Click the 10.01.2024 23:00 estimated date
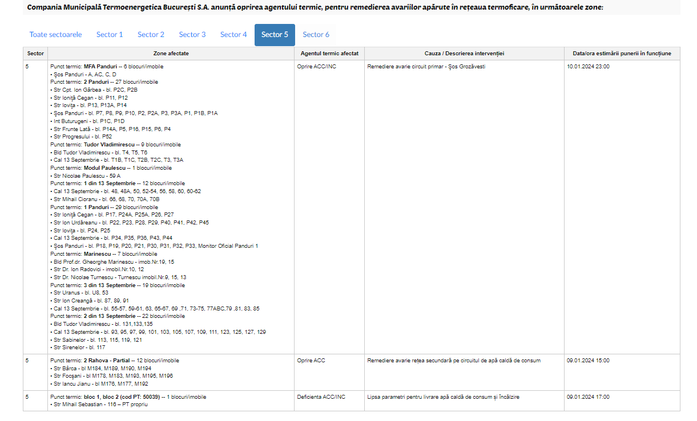Viewport: 697px width, 421px height. tap(588, 67)
